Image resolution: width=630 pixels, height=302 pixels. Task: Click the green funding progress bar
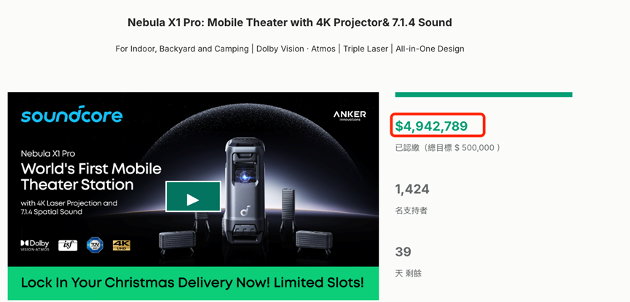point(484,95)
